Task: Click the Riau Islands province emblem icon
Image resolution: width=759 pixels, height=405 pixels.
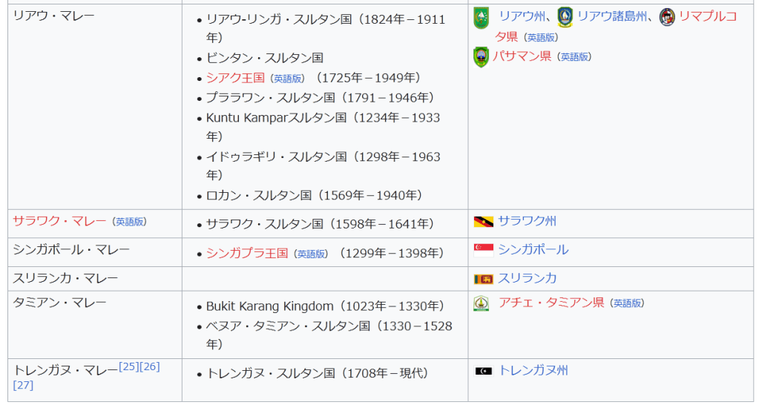Action: tap(565, 17)
